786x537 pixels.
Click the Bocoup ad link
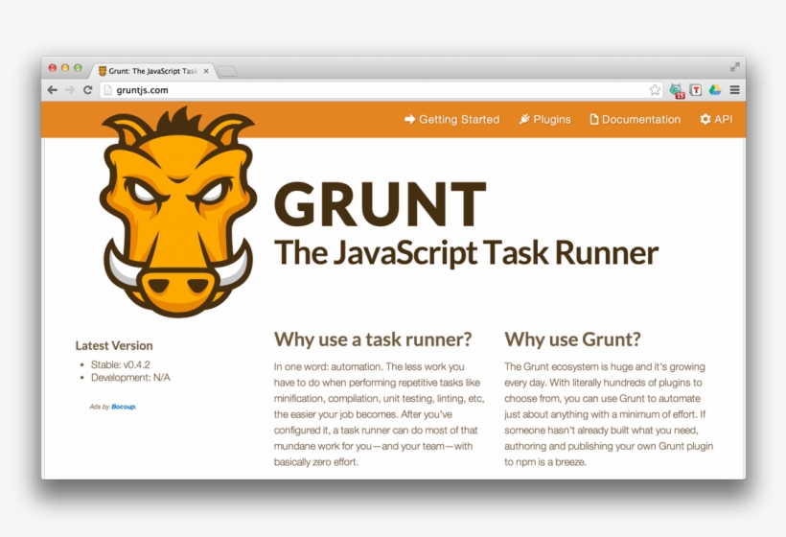pos(123,407)
